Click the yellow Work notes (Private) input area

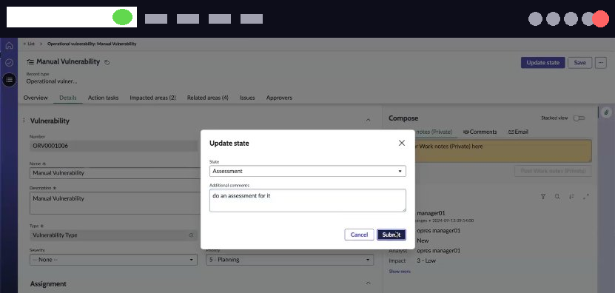click(503, 151)
